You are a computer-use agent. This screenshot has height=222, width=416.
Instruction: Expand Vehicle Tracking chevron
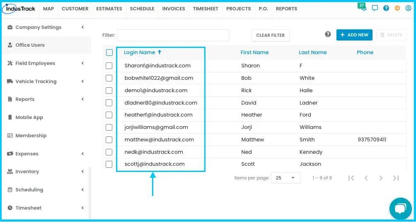point(82,81)
